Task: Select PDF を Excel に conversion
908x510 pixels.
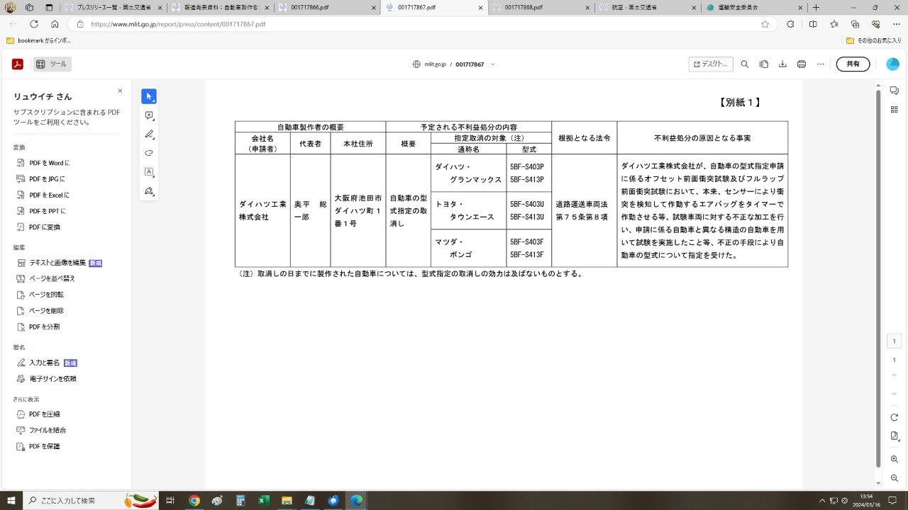Action: point(44,195)
